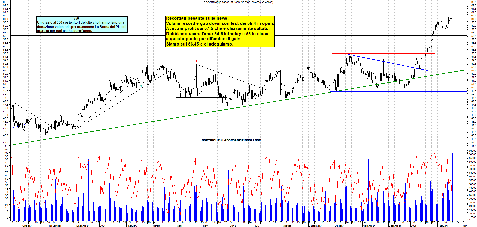Select '57.5' on the right price axis
Image resolution: width=477 pixels, height=227 pixels.
(473, 36)
